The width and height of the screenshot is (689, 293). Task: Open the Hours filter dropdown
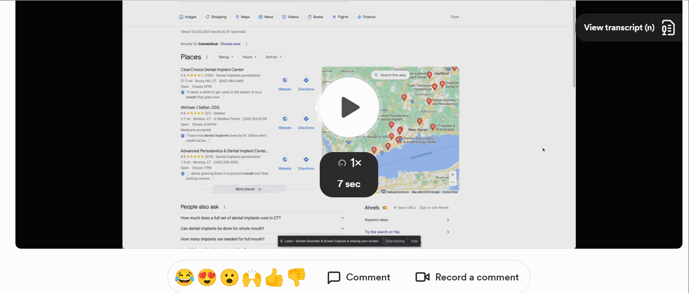[x=250, y=57]
